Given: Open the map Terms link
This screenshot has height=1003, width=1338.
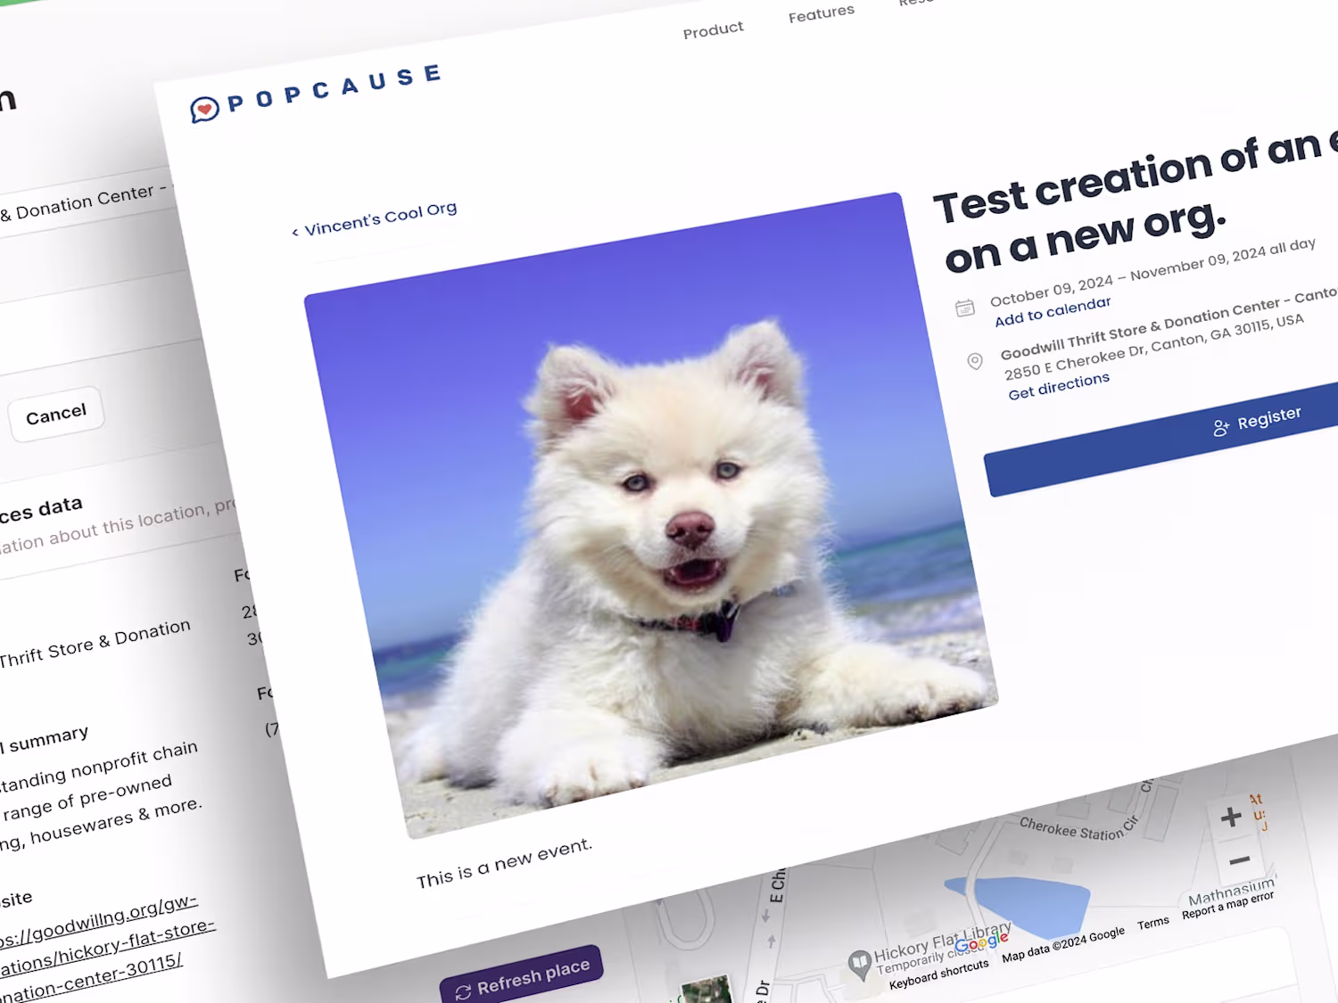Looking at the screenshot, I should coord(1153,924).
